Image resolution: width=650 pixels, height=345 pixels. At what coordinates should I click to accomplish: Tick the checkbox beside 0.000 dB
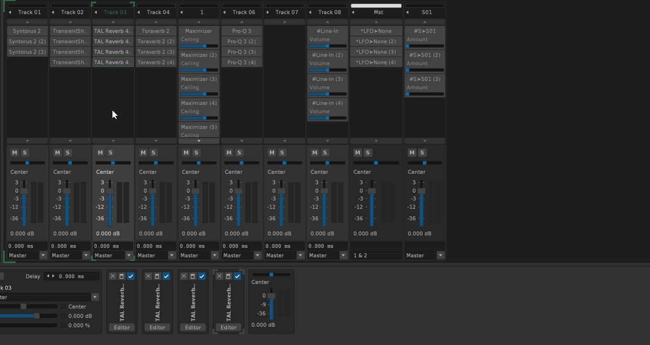click(64, 316)
